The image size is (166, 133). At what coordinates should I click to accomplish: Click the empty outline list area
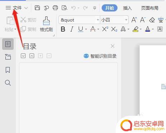68,98
